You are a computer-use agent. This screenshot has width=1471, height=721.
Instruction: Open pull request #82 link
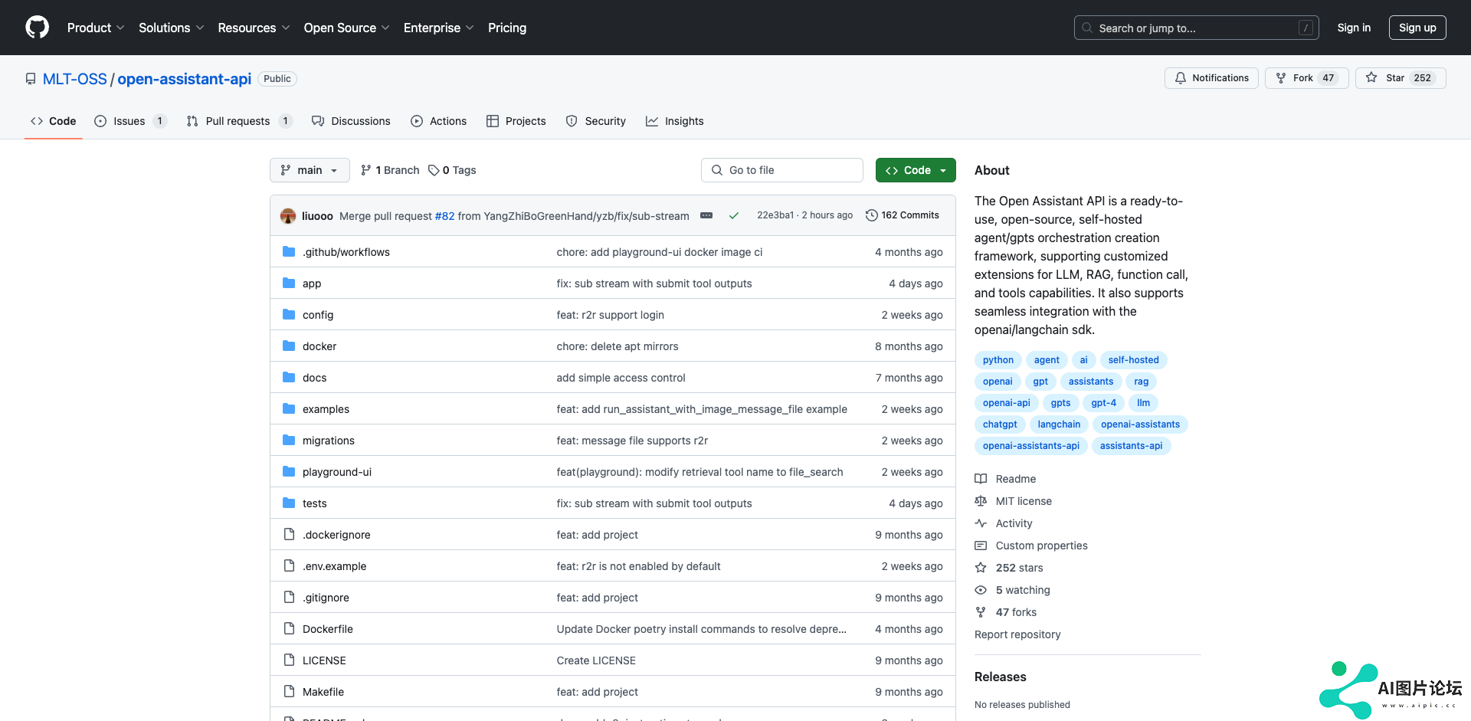pos(444,216)
